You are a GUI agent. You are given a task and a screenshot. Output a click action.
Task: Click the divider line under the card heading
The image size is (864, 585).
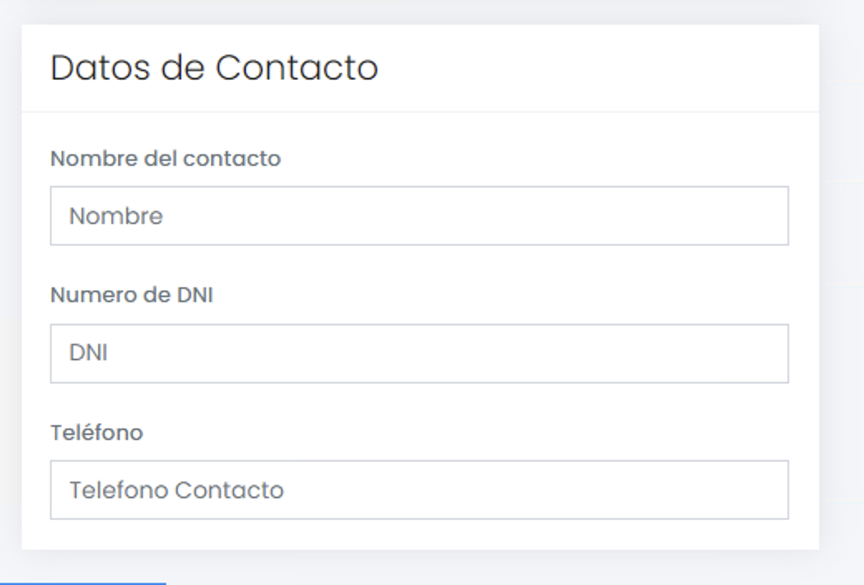coord(420,111)
